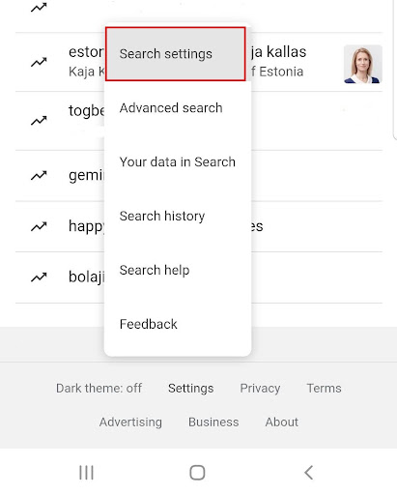Toggle Dark theme off link
The image size is (397, 495).
(99, 389)
